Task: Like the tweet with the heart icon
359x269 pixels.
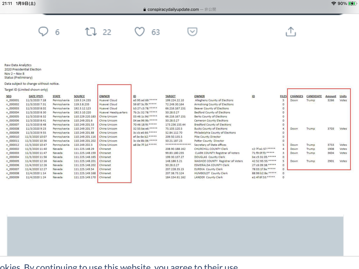Action: pyautogui.click(x=140, y=32)
